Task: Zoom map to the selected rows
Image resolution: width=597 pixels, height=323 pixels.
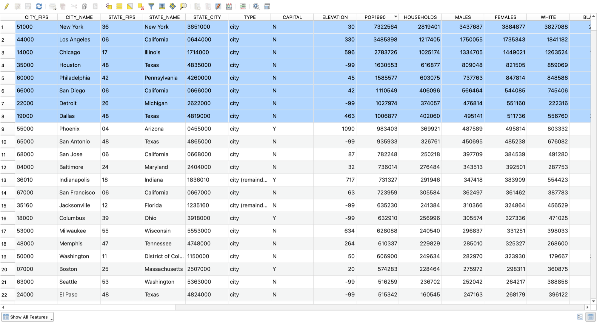Action: click(183, 6)
